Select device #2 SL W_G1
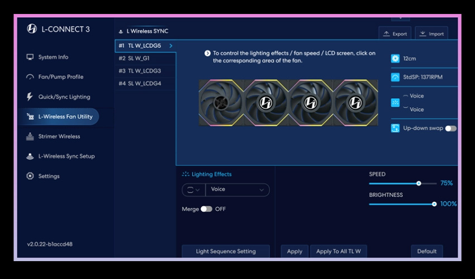Viewport: 475px width, 279px height. (x=145, y=58)
